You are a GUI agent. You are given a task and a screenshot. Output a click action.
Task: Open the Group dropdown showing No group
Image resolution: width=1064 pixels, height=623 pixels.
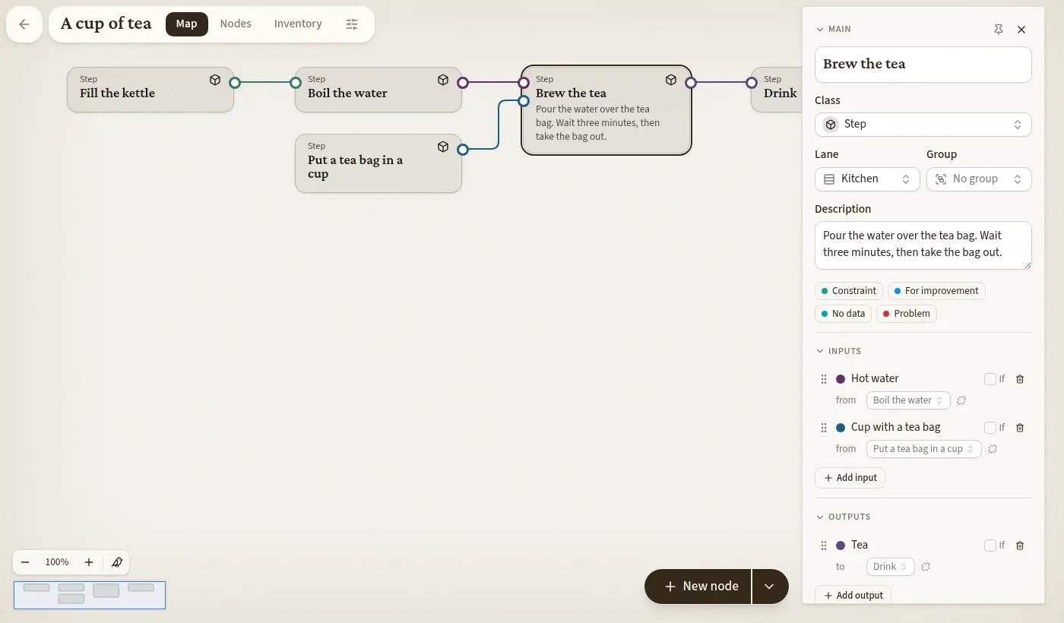tap(979, 179)
